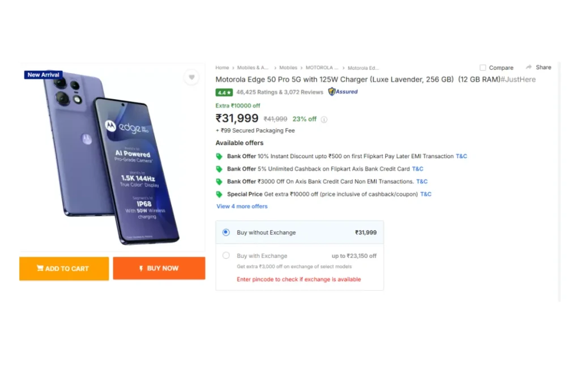Screen dimensions: 580x387
Task: Open the Ratings & Reviews link
Action: (x=280, y=92)
